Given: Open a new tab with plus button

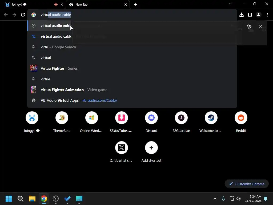Looking at the screenshot, I should (x=136, y=5).
